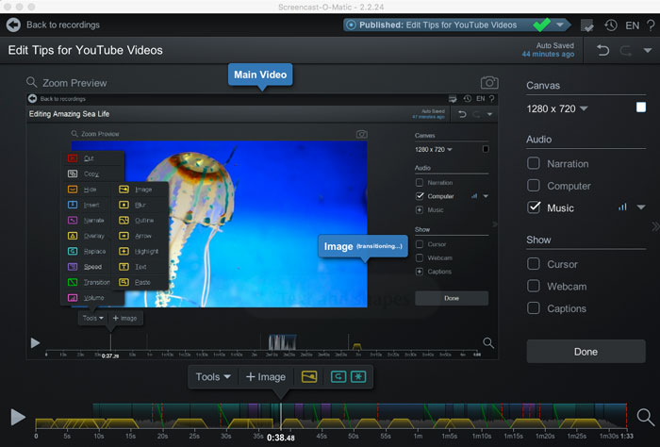The height and width of the screenshot is (447, 660).
Task: Uncheck the Music audio checkbox
Action: click(x=534, y=207)
